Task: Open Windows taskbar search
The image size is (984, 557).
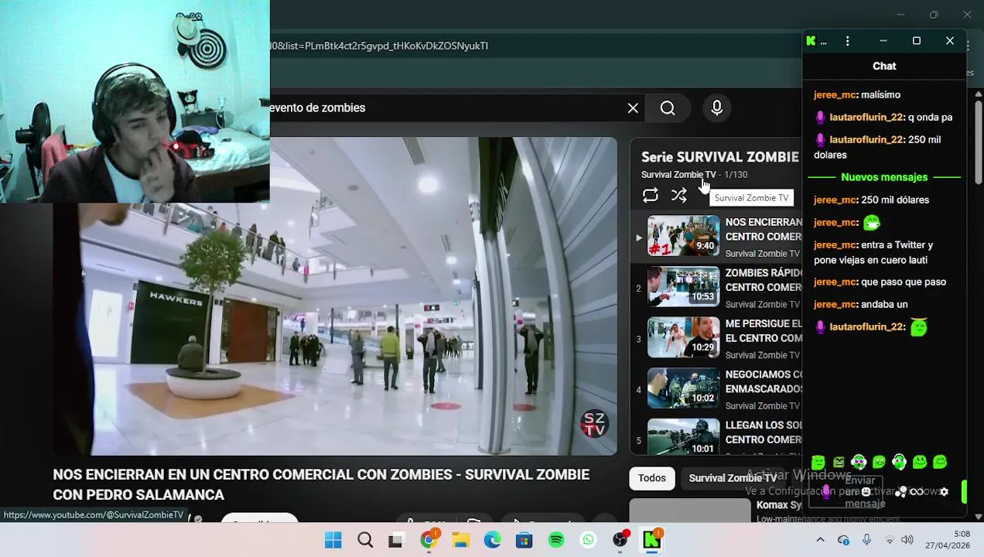Action: (365, 540)
